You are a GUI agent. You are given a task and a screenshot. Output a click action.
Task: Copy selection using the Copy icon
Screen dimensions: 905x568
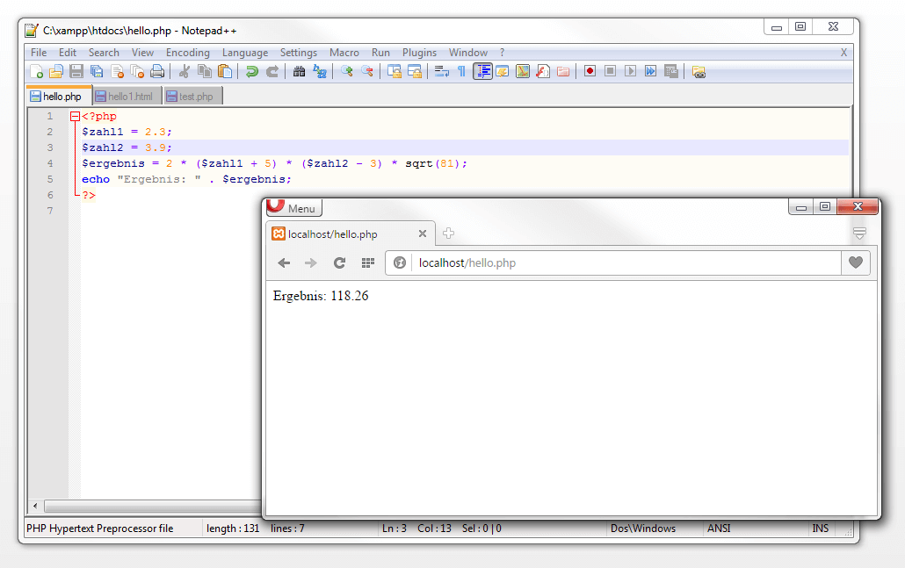[x=205, y=71]
